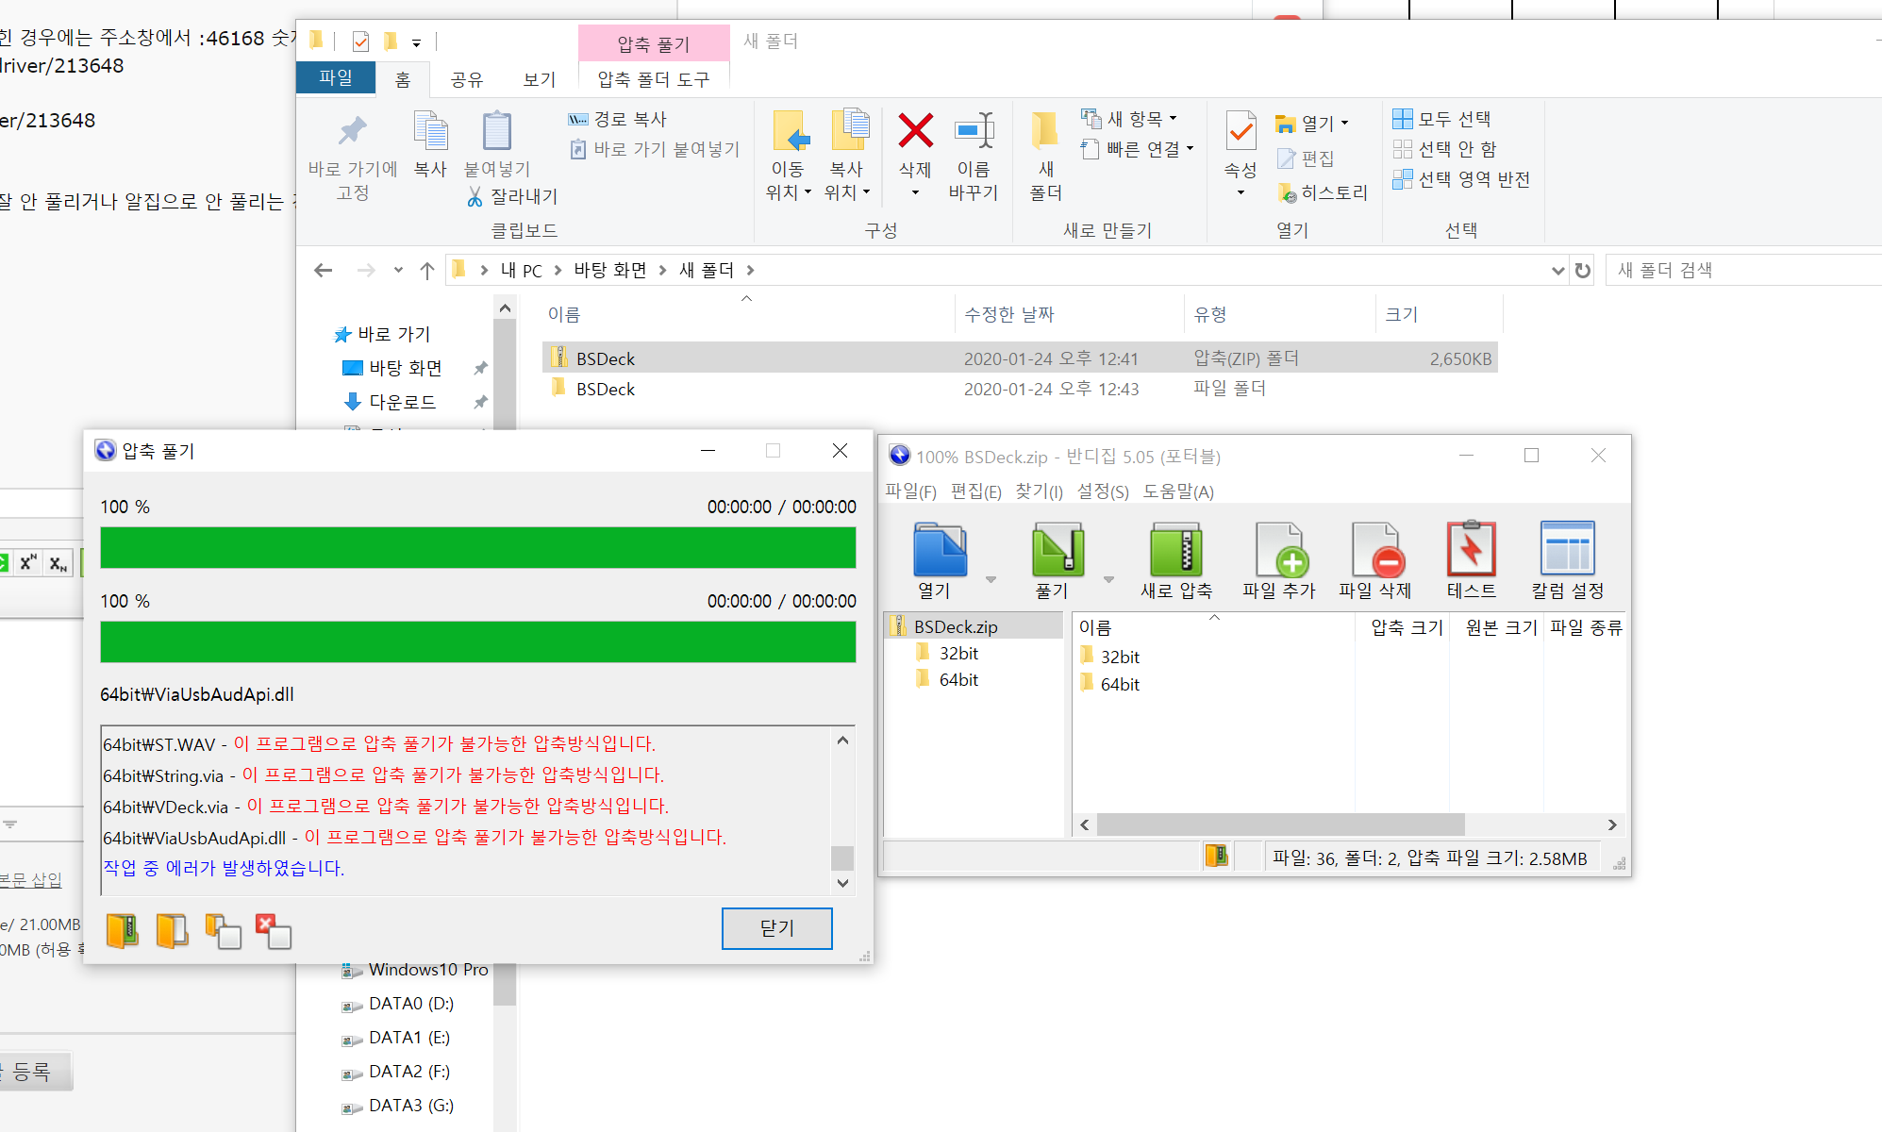Click the error log scroll down arrow
Image resolution: width=1882 pixels, height=1132 pixels.
(842, 884)
